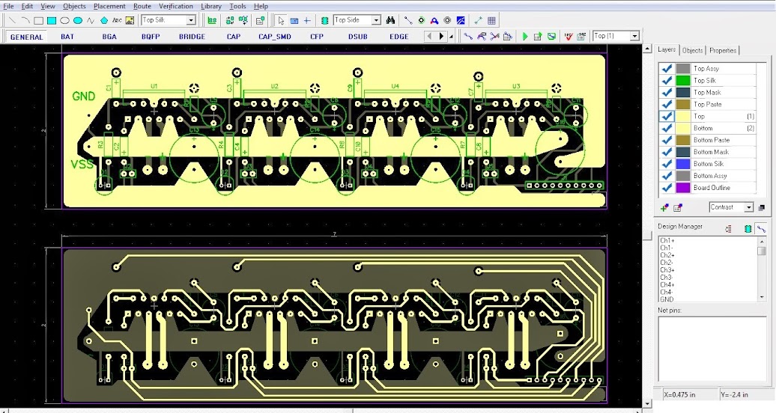The width and height of the screenshot is (776, 413).
Task: Click the green run autorouter arrow
Action: (x=525, y=36)
